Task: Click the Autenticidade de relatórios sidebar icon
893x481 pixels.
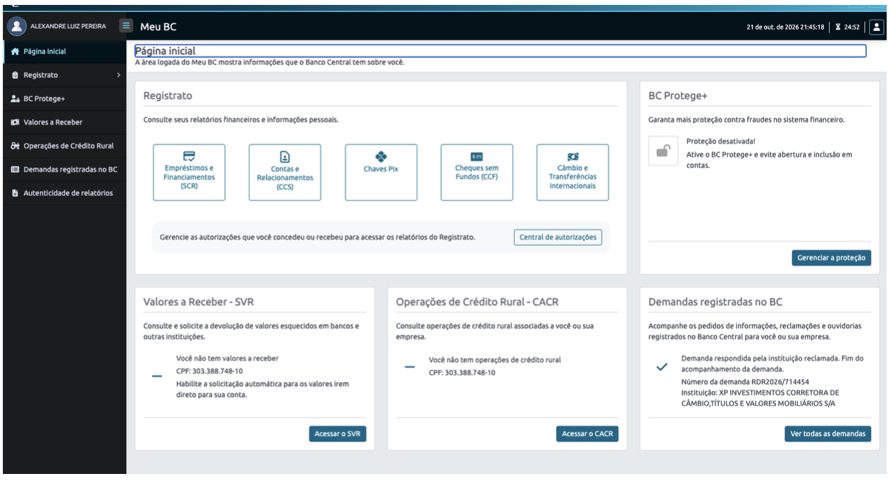Action: (15, 193)
